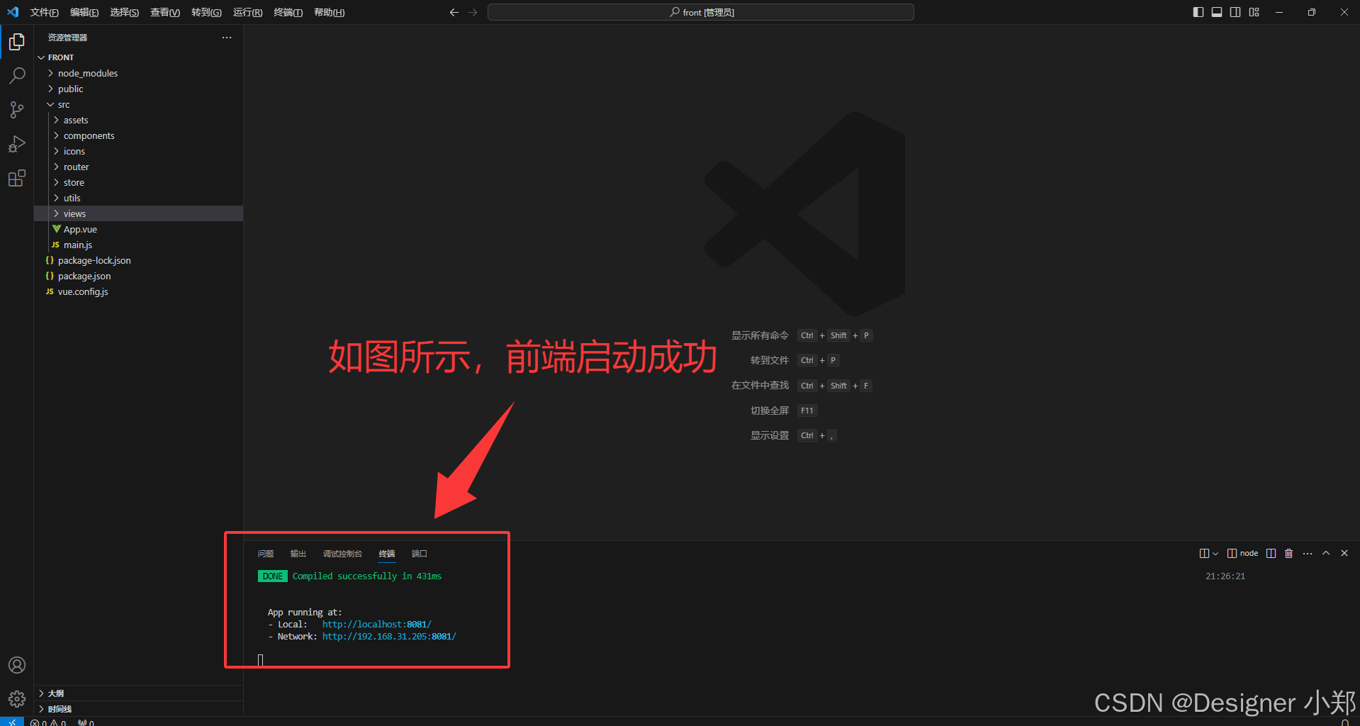1360x726 pixels.
Task: Click the errors and warnings status bar indicator
Action: click(48, 721)
